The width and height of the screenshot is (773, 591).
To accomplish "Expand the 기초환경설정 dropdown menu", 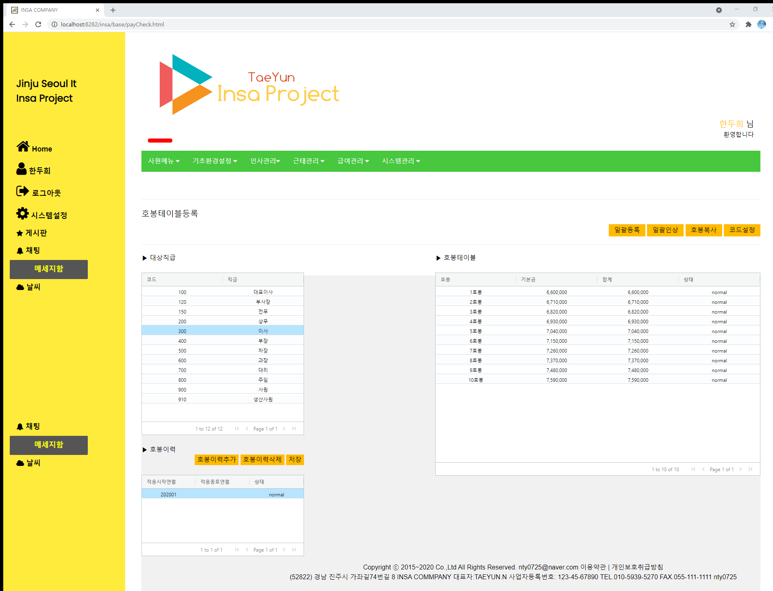I will 215,161.
